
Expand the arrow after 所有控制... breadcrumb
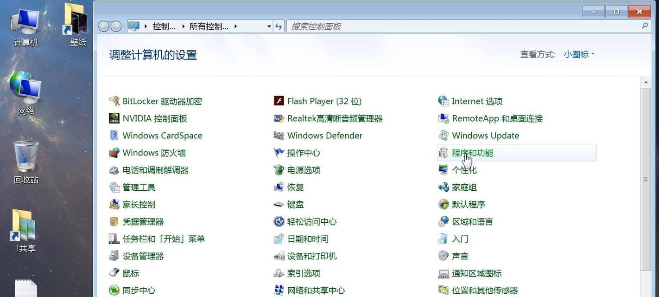click(x=235, y=26)
